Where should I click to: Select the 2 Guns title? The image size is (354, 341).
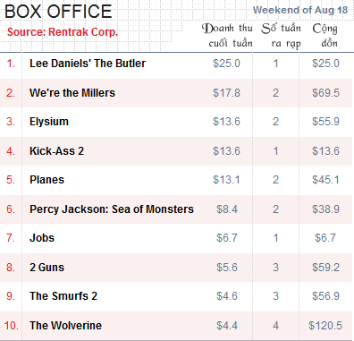pos(46,268)
